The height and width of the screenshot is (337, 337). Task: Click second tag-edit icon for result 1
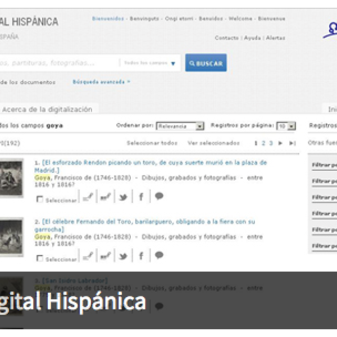(x=106, y=197)
